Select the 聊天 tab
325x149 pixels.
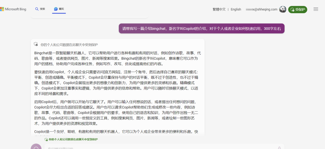point(59,9)
